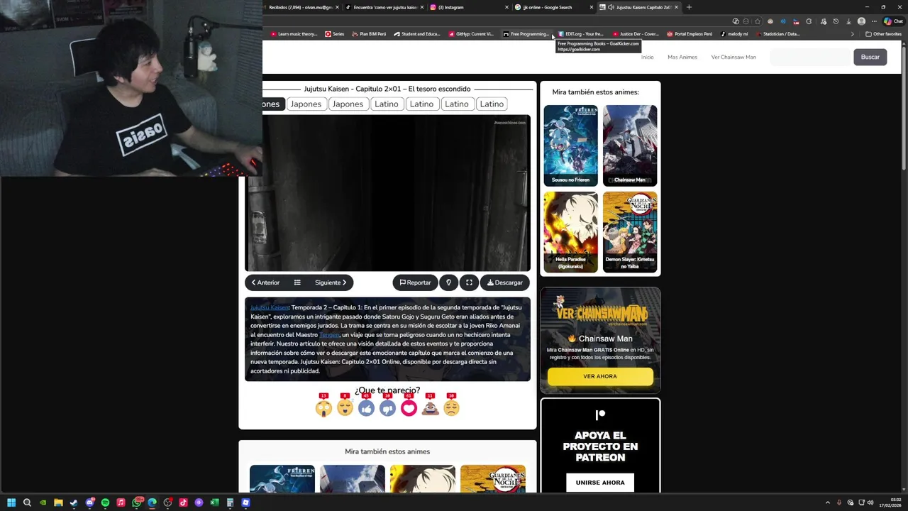
Task: Open the browser downloads icon
Action: click(848, 21)
